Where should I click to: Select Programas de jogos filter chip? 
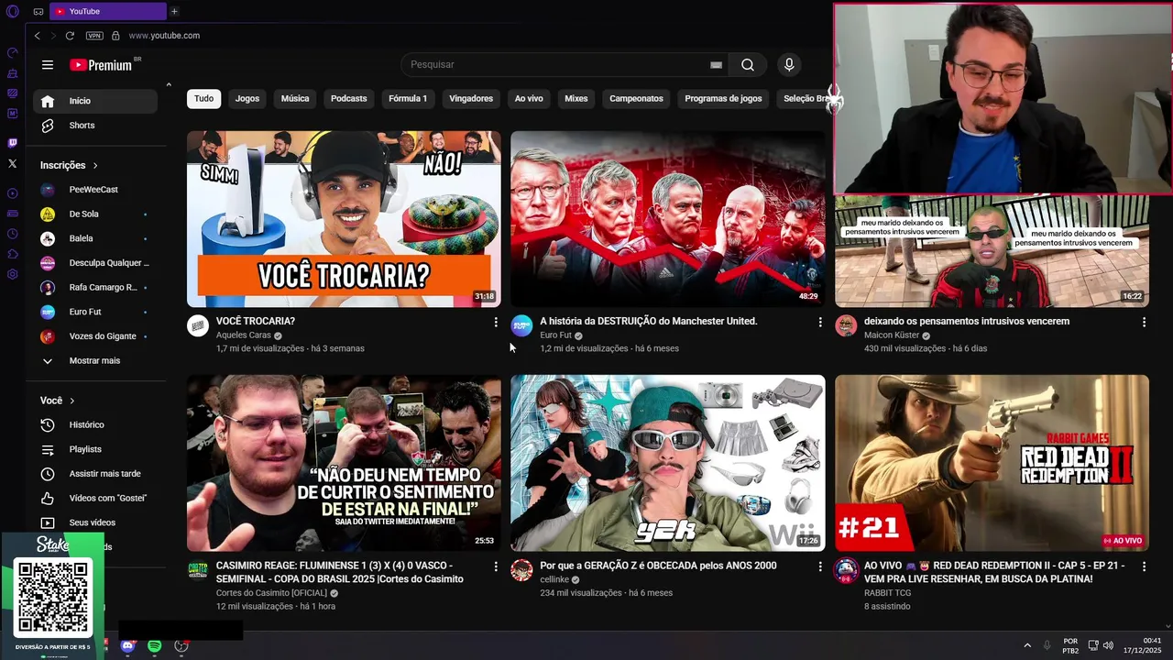pos(723,99)
